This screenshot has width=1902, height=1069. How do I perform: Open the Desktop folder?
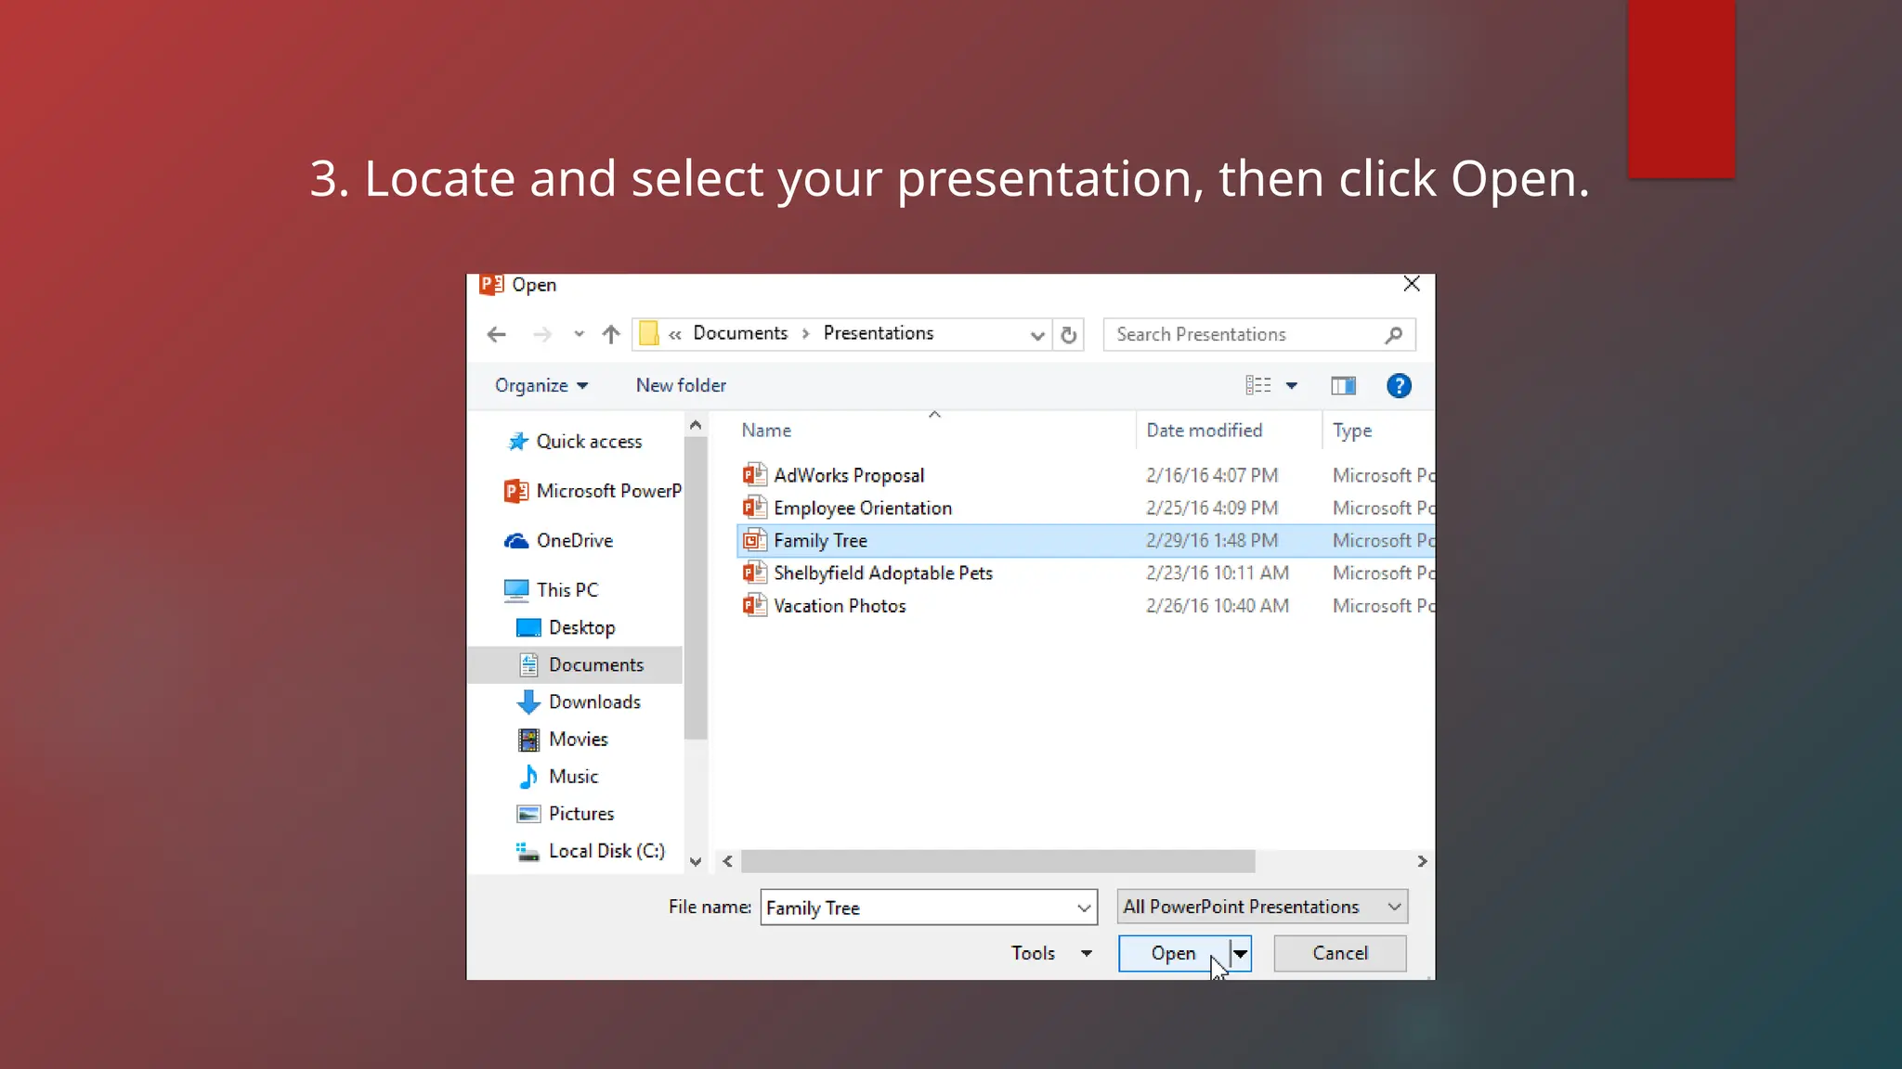[565, 628]
